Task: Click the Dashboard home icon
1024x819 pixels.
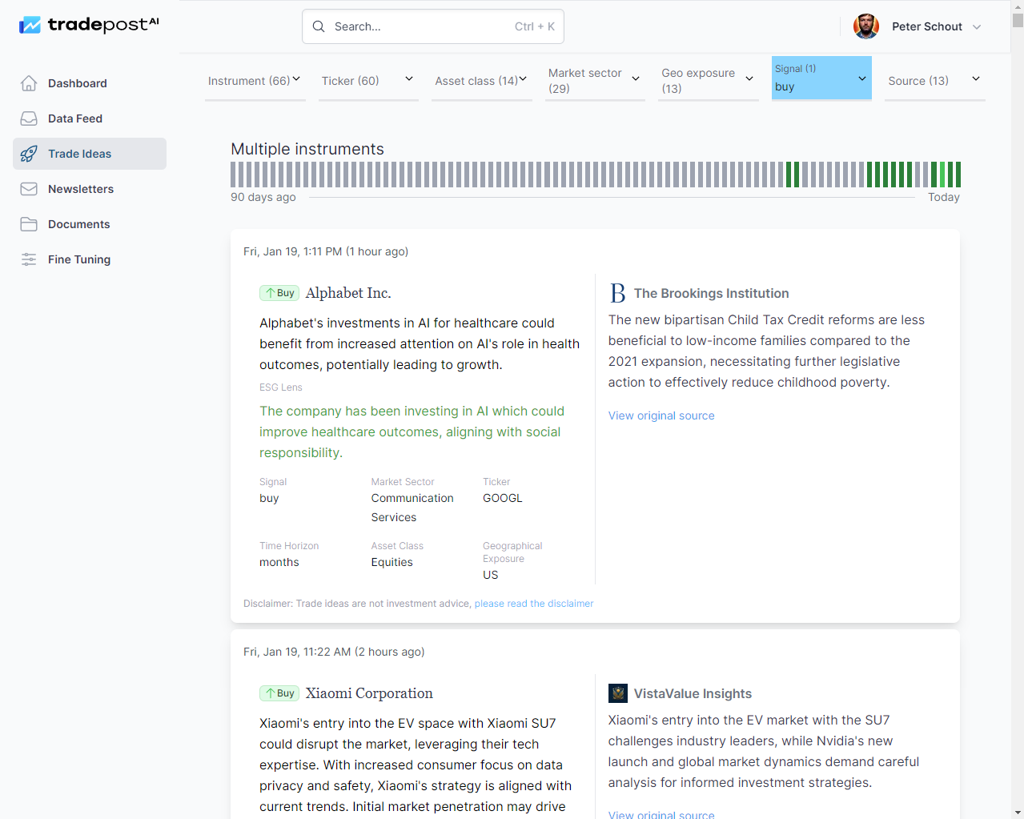Action: pos(29,83)
